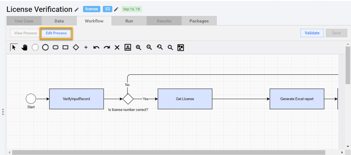This screenshot has width=351, height=155.
Task: Zoom in on the workflow canvas
Action: (x=139, y=47)
